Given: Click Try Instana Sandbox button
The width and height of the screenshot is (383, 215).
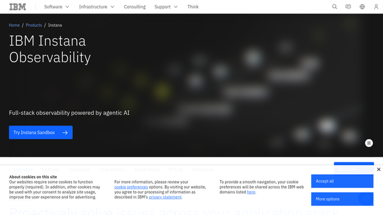Looking at the screenshot, I should (41, 132).
